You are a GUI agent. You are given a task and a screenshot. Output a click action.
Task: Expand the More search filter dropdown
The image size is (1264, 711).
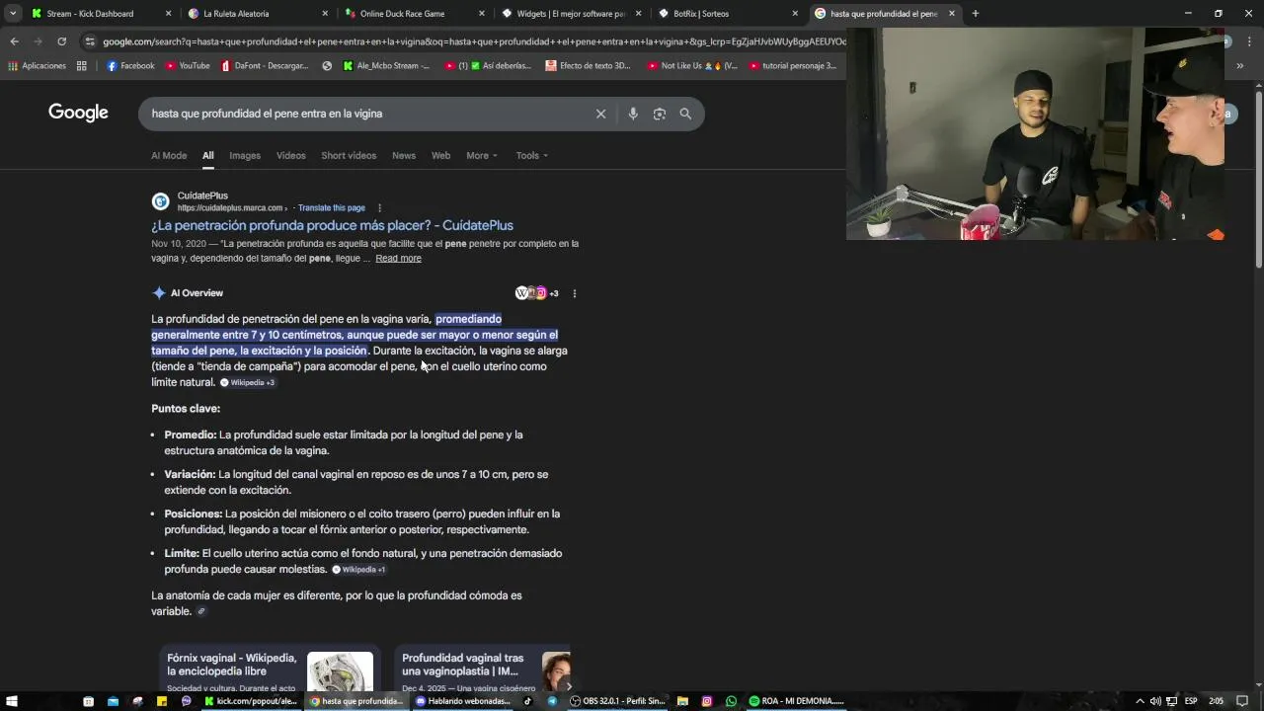(482, 155)
